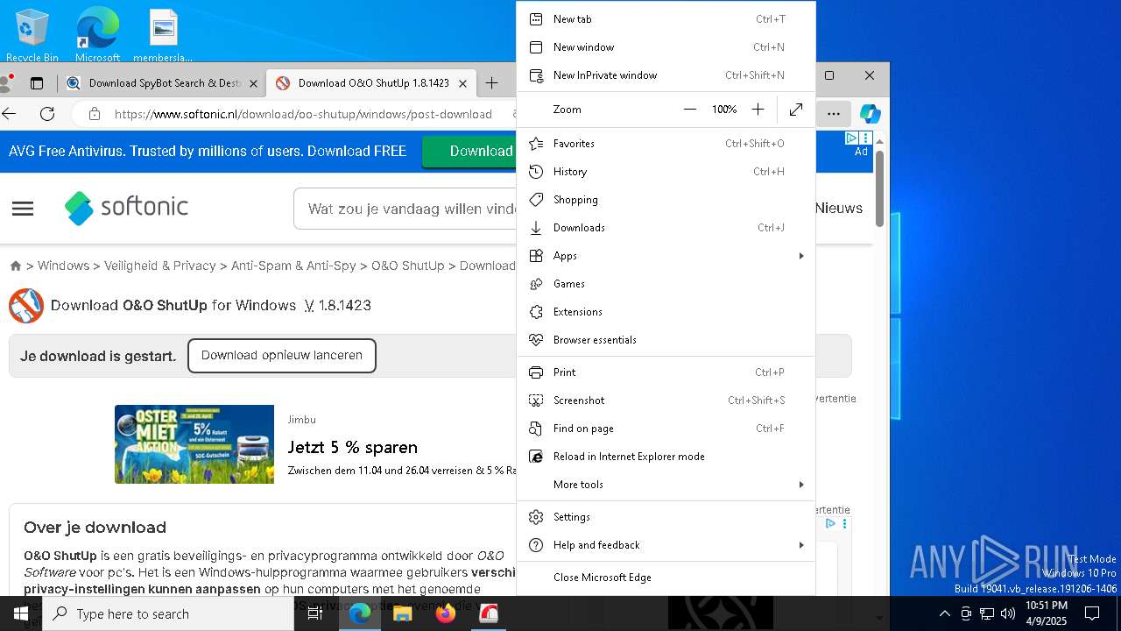Click the Edge three-dots menu button
This screenshot has height=631, width=1121.
tap(834, 114)
